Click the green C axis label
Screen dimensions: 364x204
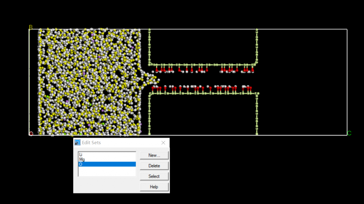point(349,133)
